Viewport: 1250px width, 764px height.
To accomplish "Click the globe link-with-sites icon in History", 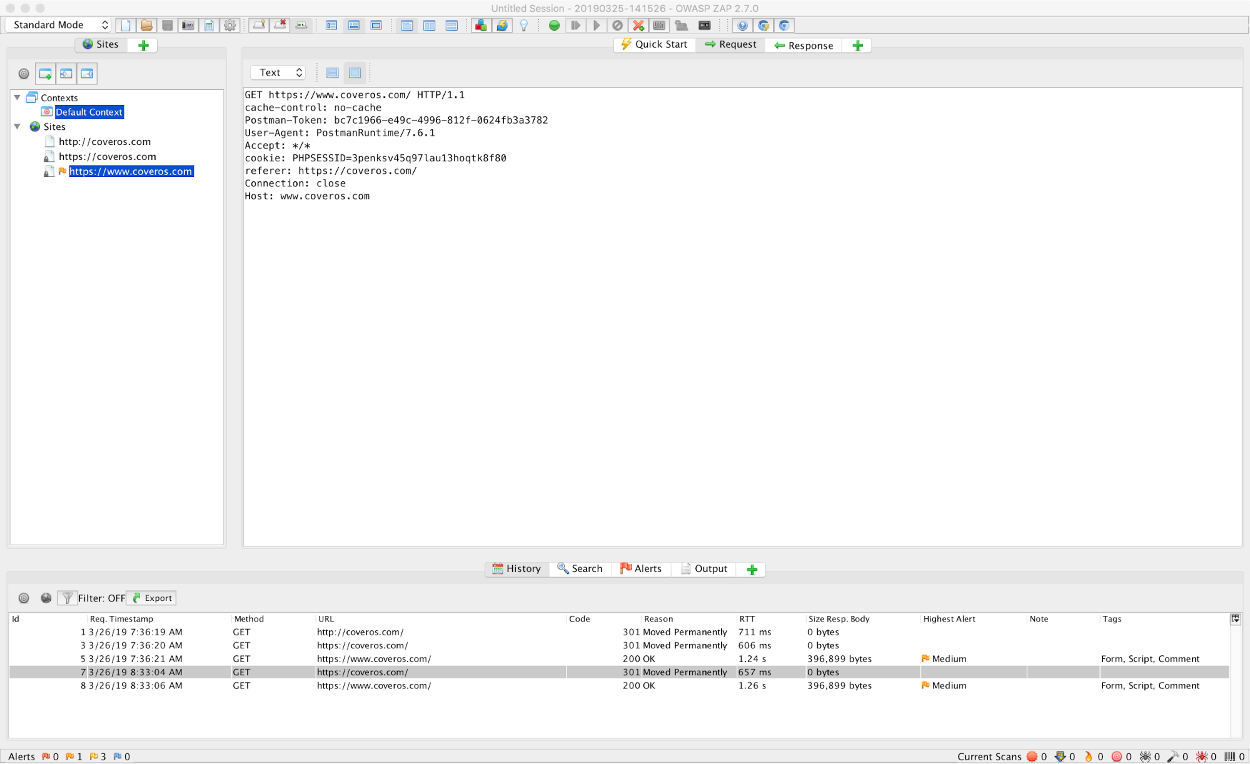I will [x=46, y=598].
